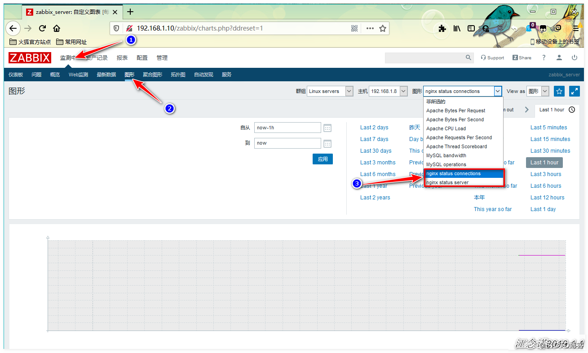Open the library bookshelf icon
Screen dimensions: 588x353
click(x=457, y=28)
